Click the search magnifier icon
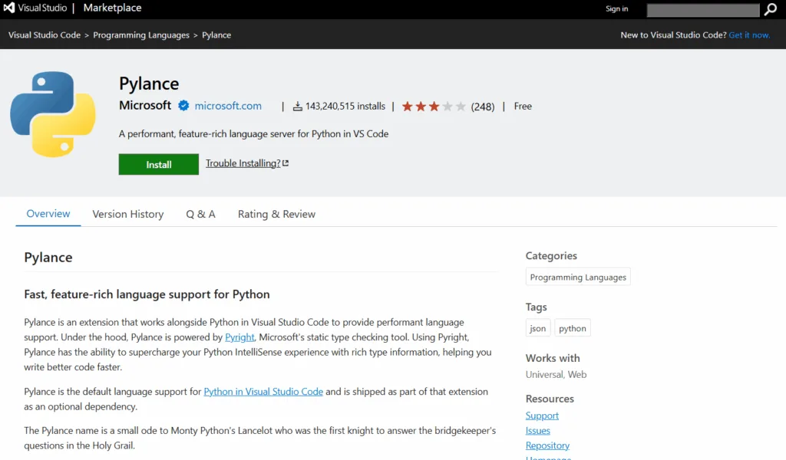This screenshot has height=460, width=786. pyautogui.click(x=771, y=9)
